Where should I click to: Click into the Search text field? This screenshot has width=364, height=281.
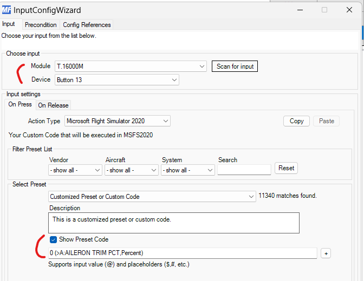click(x=244, y=170)
